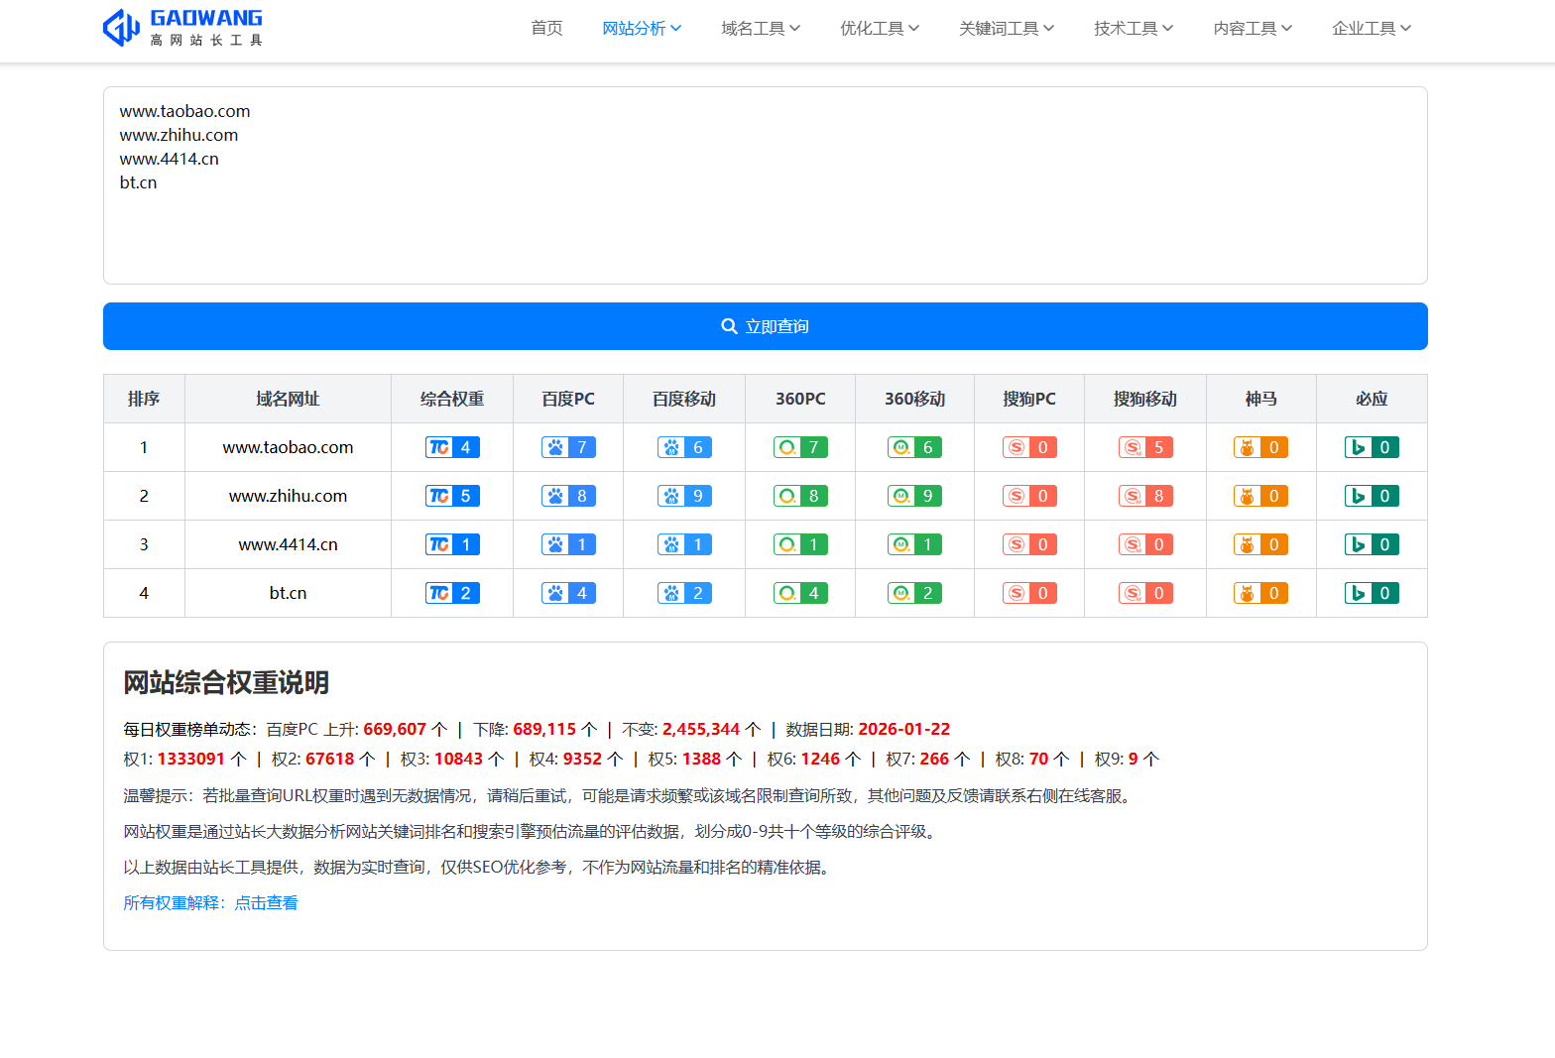Open the 域名工具 dropdown
Image resolution: width=1555 pixels, height=1058 pixels.
pyautogui.click(x=761, y=28)
